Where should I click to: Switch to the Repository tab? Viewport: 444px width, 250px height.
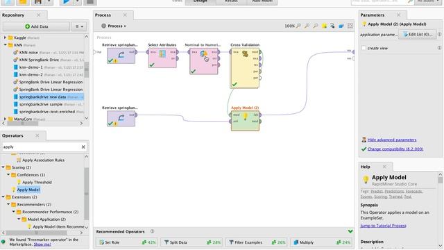tap(13, 15)
